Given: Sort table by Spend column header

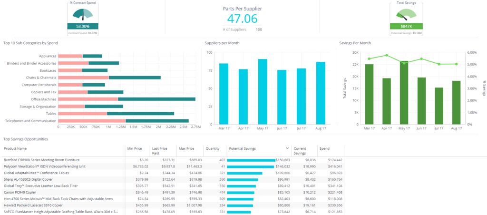Looking at the screenshot, I should click(324, 148).
